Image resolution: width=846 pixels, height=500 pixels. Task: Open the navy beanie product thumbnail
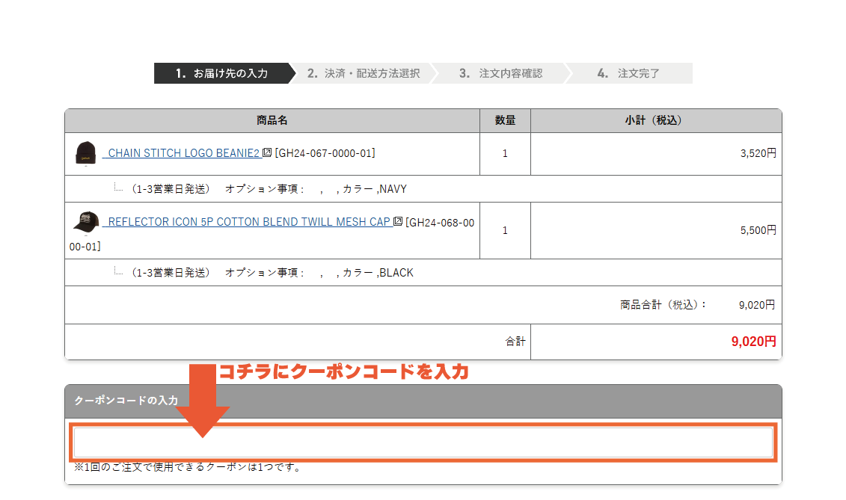[x=85, y=153]
